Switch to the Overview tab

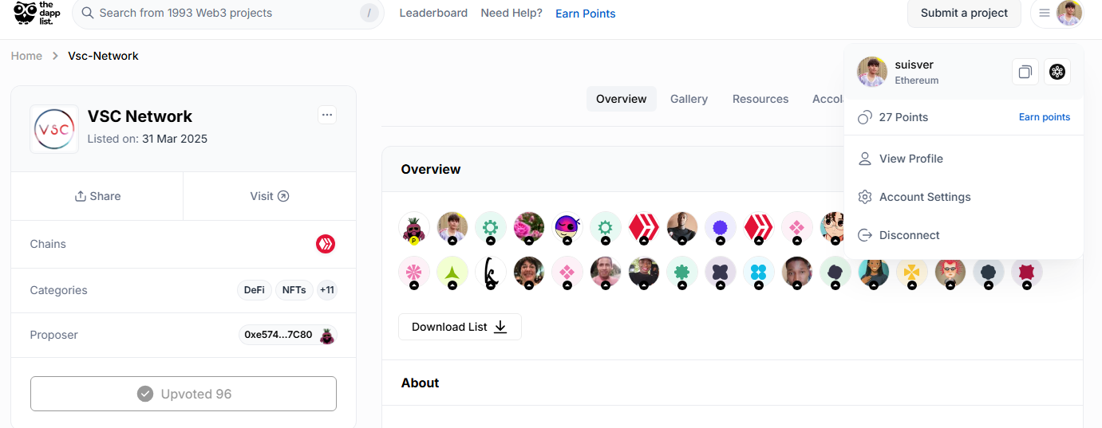click(621, 99)
